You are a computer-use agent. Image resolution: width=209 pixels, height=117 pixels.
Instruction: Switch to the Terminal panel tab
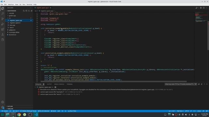coord(70,84)
